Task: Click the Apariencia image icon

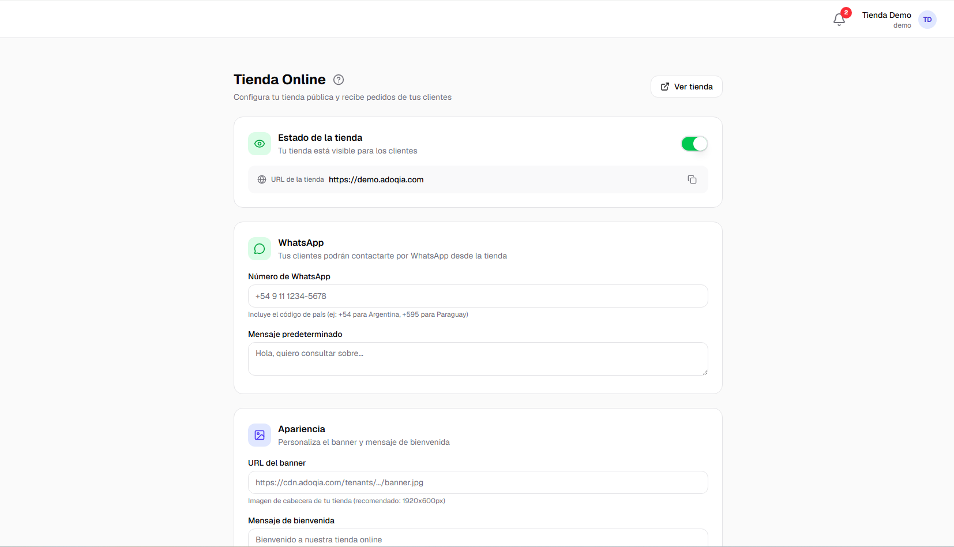Action: pyautogui.click(x=260, y=435)
